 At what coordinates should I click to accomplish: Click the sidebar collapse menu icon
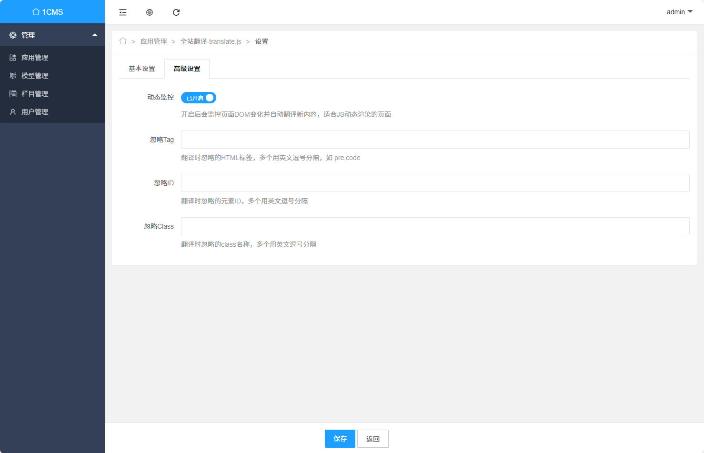click(123, 12)
